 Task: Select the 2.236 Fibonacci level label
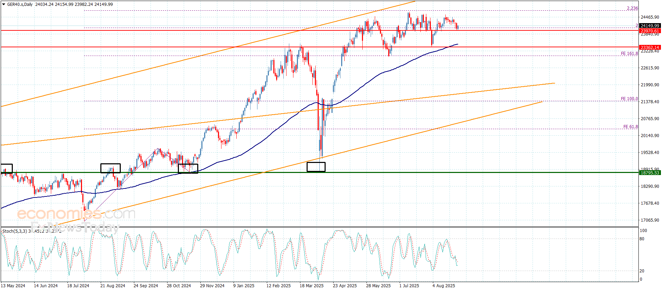pos(632,8)
